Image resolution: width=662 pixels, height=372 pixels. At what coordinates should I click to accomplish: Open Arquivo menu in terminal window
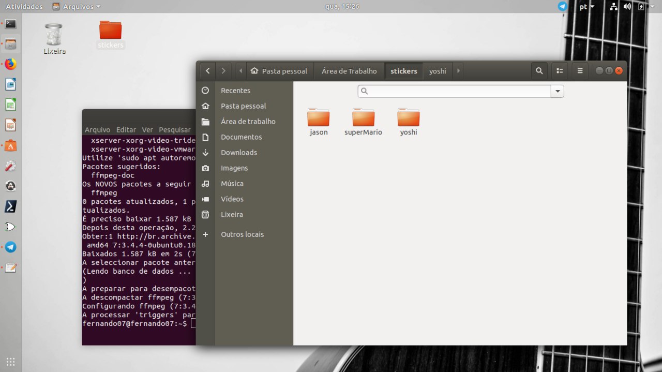click(97, 130)
